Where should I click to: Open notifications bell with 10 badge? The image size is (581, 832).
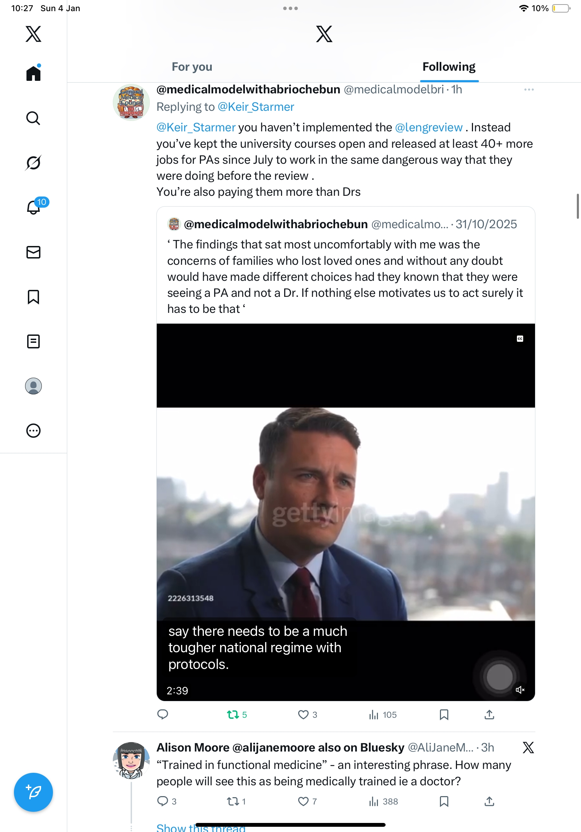(34, 207)
